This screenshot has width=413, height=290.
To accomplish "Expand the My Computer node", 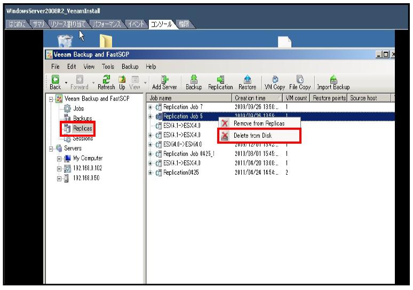I will coord(59,159).
